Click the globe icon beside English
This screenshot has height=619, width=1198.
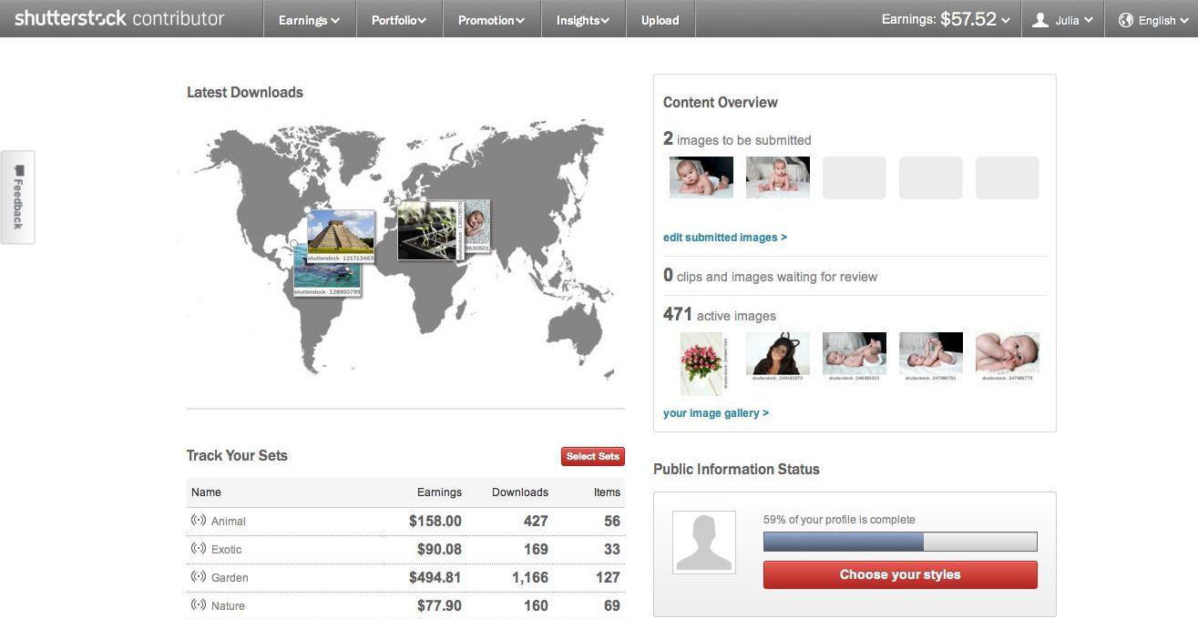pos(1126,20)
